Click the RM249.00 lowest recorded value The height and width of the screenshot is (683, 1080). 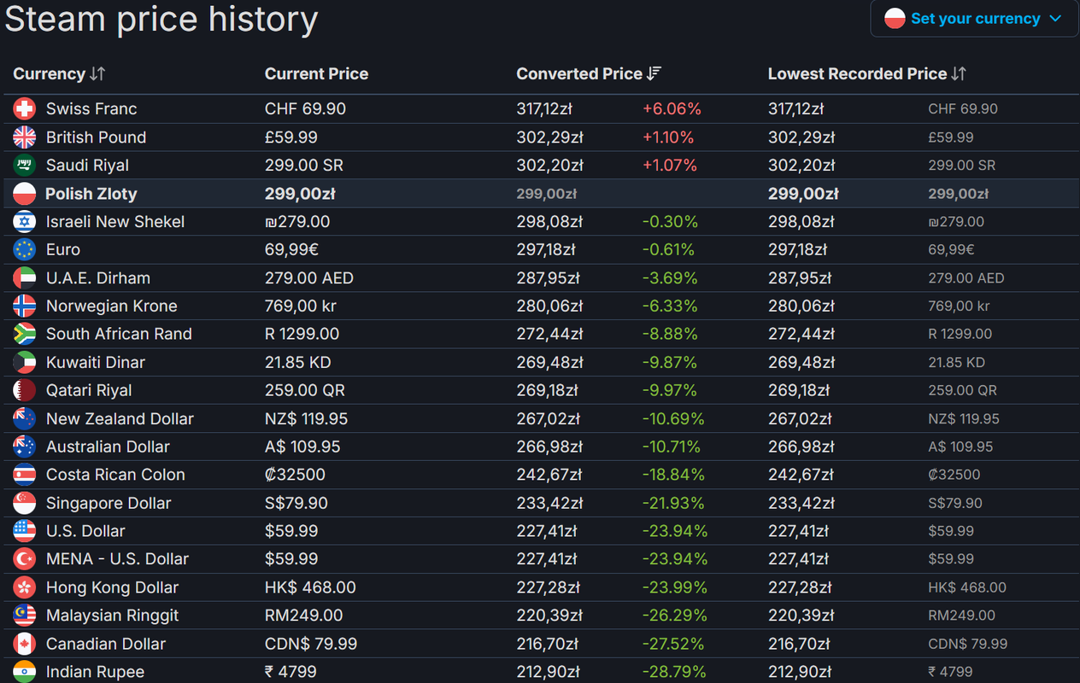tap(962, 616)
